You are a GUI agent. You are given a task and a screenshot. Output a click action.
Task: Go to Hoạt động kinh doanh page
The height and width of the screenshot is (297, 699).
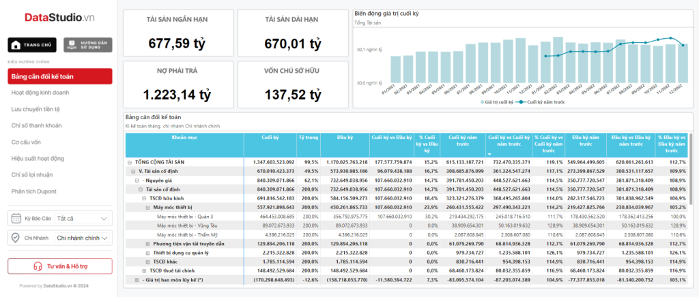point(40,93)
